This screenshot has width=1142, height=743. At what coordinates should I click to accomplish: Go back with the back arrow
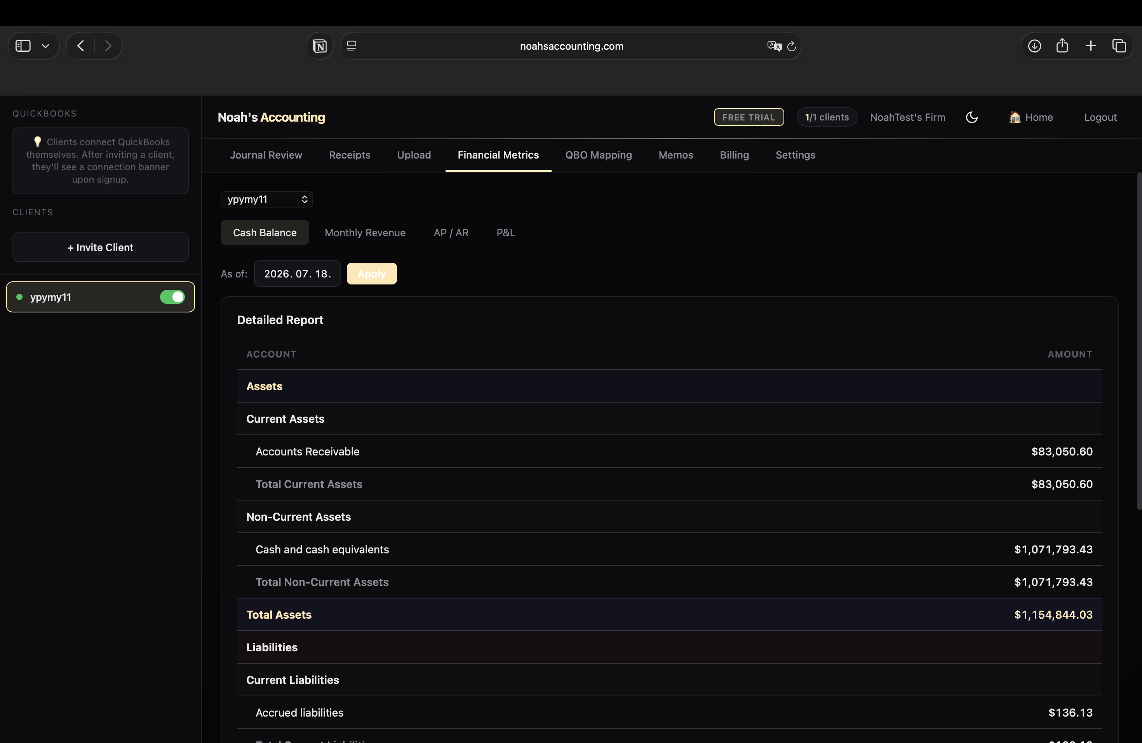click(81, 45)
